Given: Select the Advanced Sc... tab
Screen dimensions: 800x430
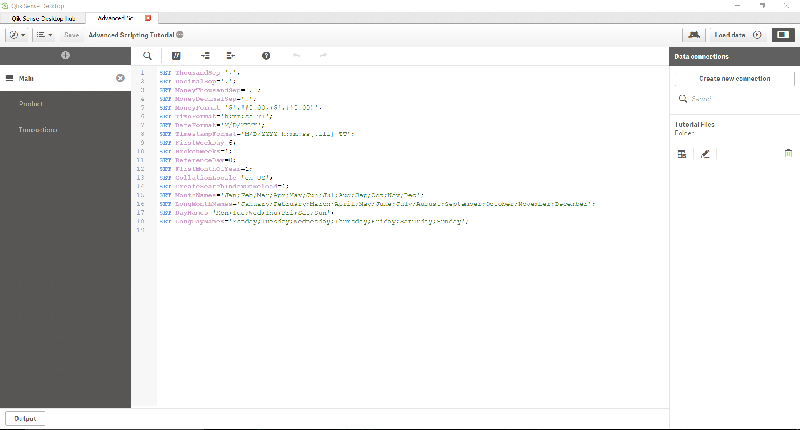Looking at the screenshot, I should pyautogui.click(x=118, y=18).
